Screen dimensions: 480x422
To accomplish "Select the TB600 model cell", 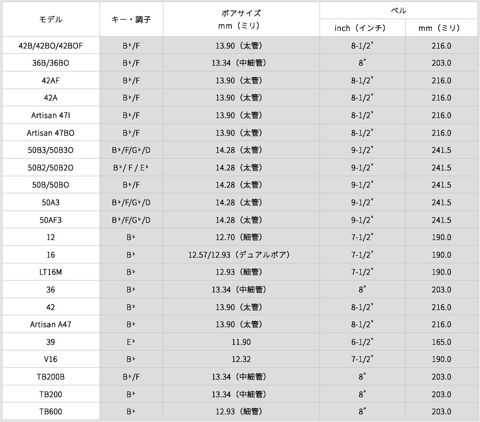I will tap(50, 412).
